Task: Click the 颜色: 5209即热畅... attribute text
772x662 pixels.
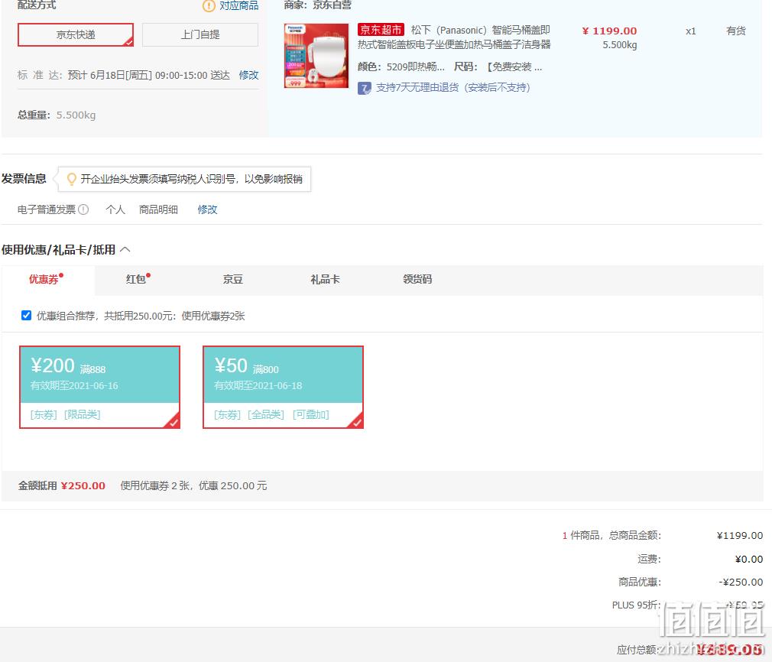Action: point(401,67)
